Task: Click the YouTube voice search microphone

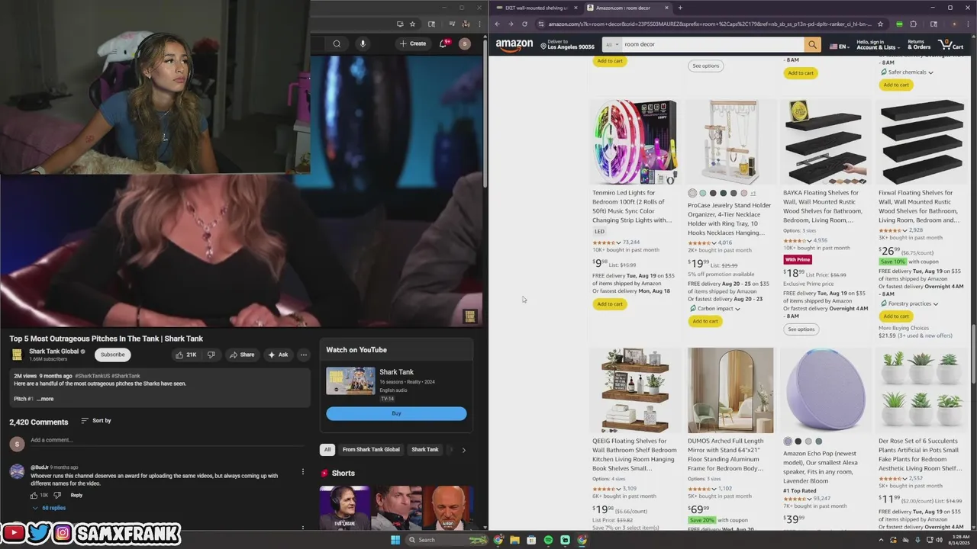Action: click(x=363, y=43)
